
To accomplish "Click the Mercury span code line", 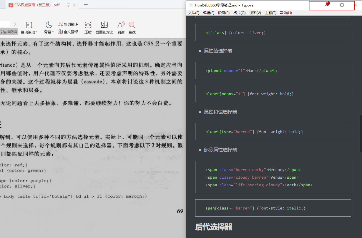I will point(253,170).
